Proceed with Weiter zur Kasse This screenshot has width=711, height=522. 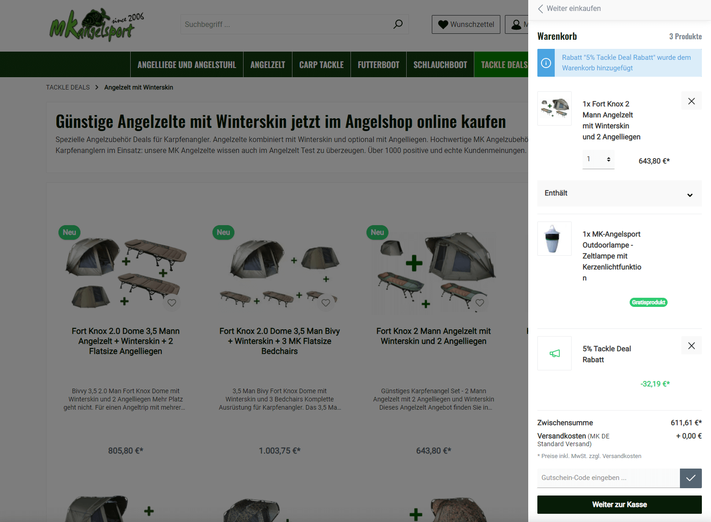[619, 505]
